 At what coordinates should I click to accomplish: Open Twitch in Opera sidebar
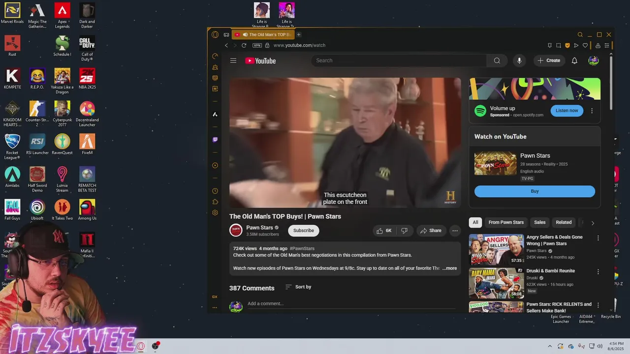click(215, 140)
